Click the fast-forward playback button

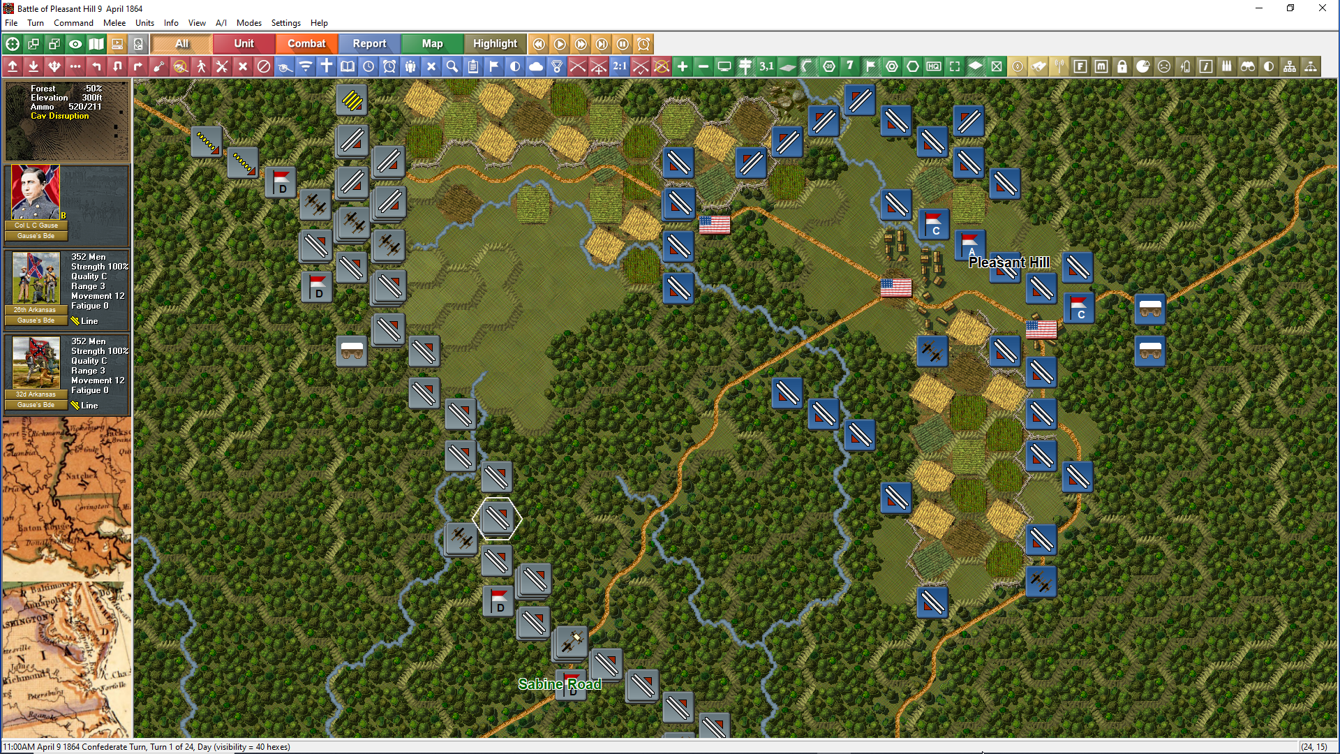point(581,44)
